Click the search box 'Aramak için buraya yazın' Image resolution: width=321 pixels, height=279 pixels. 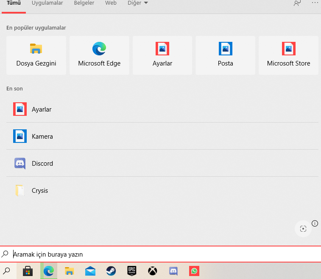[x=160, y=254]
